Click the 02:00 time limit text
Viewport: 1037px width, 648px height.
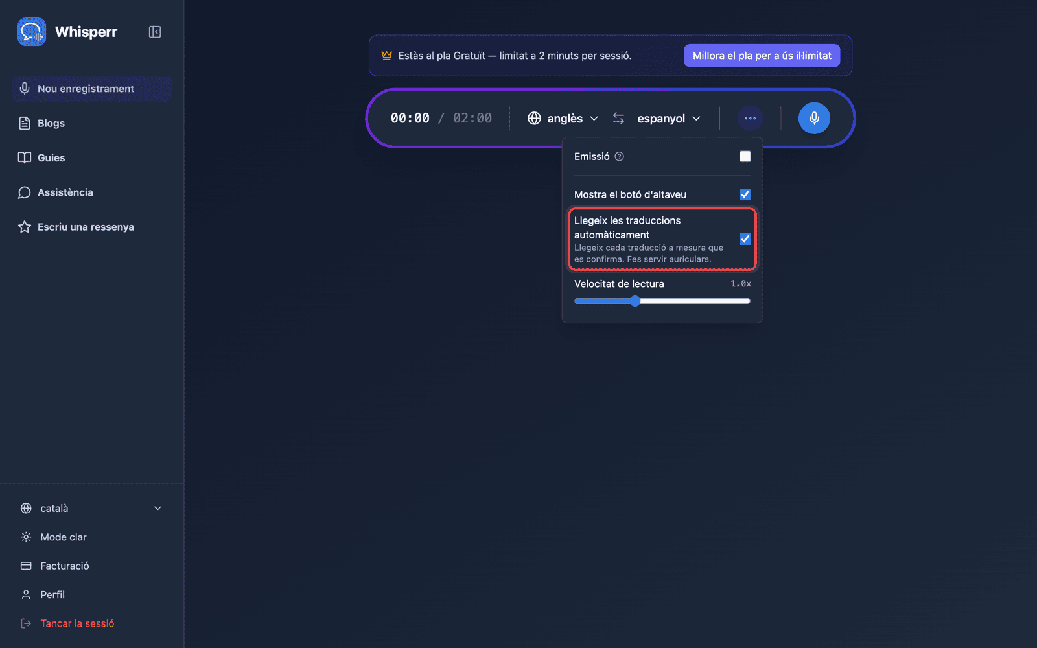pos(472,118)
